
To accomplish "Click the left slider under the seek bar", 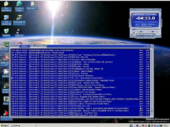I will [x=138, y=32].
